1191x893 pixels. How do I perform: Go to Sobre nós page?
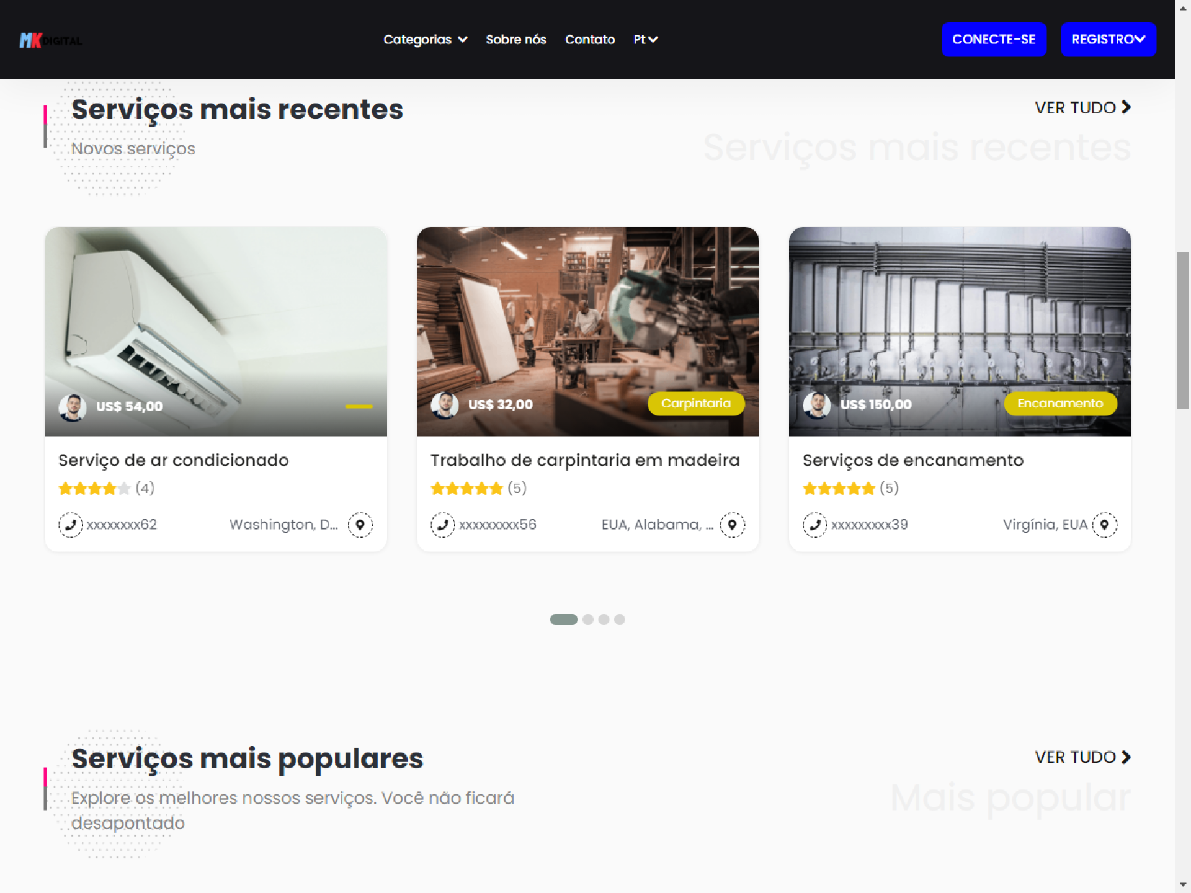coord(515,40)
